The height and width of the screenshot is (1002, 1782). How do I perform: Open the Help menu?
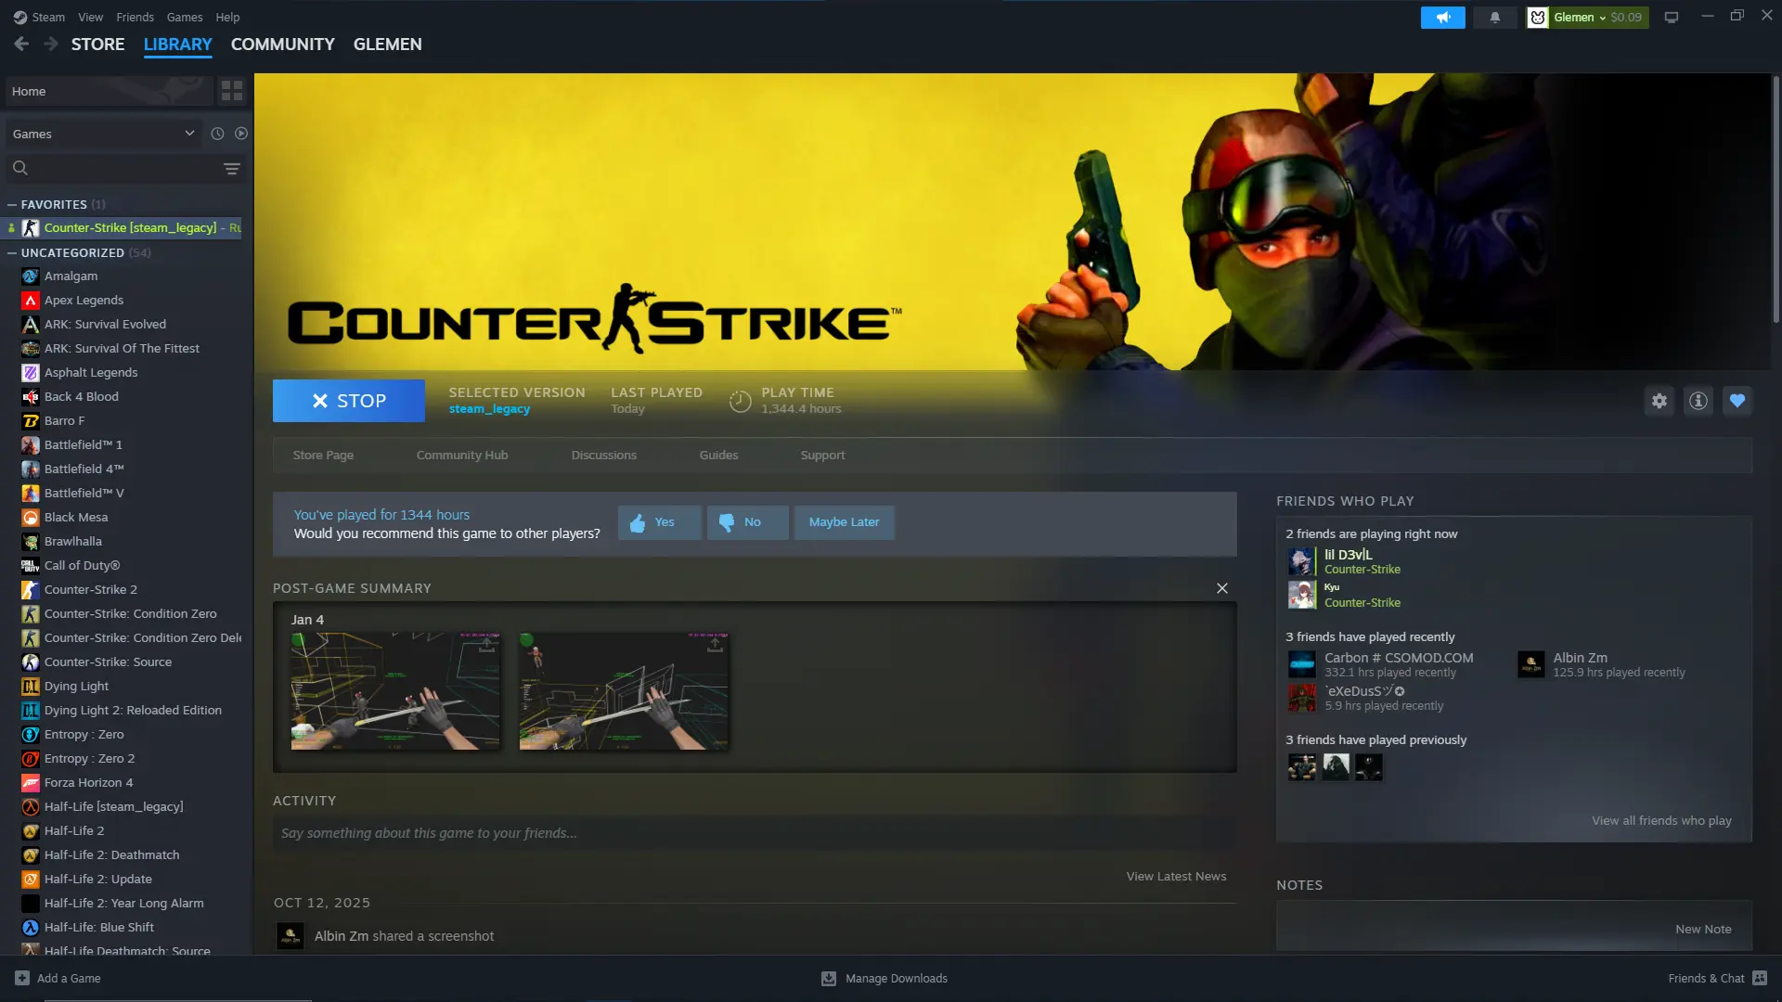227,17
